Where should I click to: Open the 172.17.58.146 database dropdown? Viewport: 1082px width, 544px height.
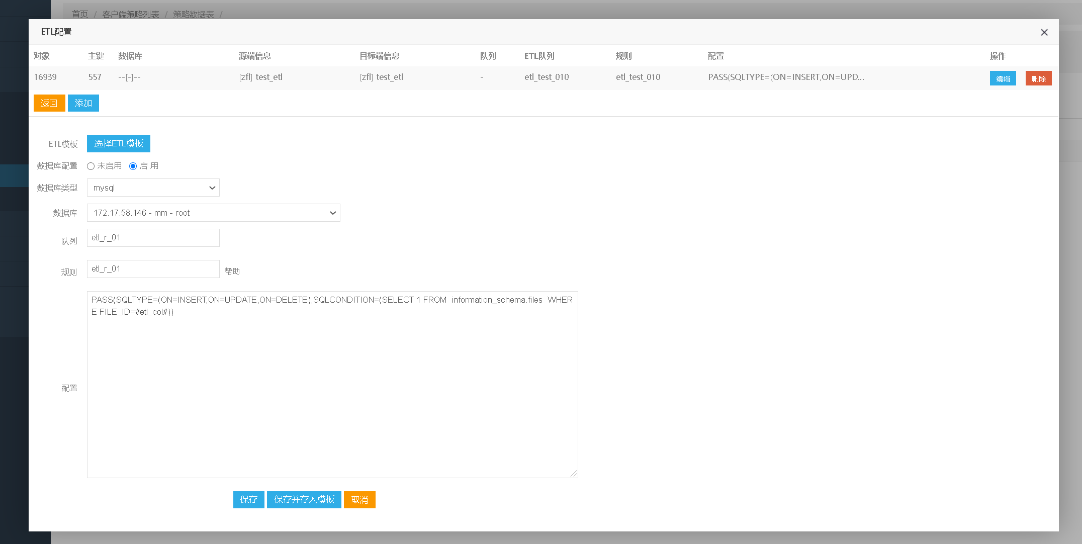coord(214,213)
